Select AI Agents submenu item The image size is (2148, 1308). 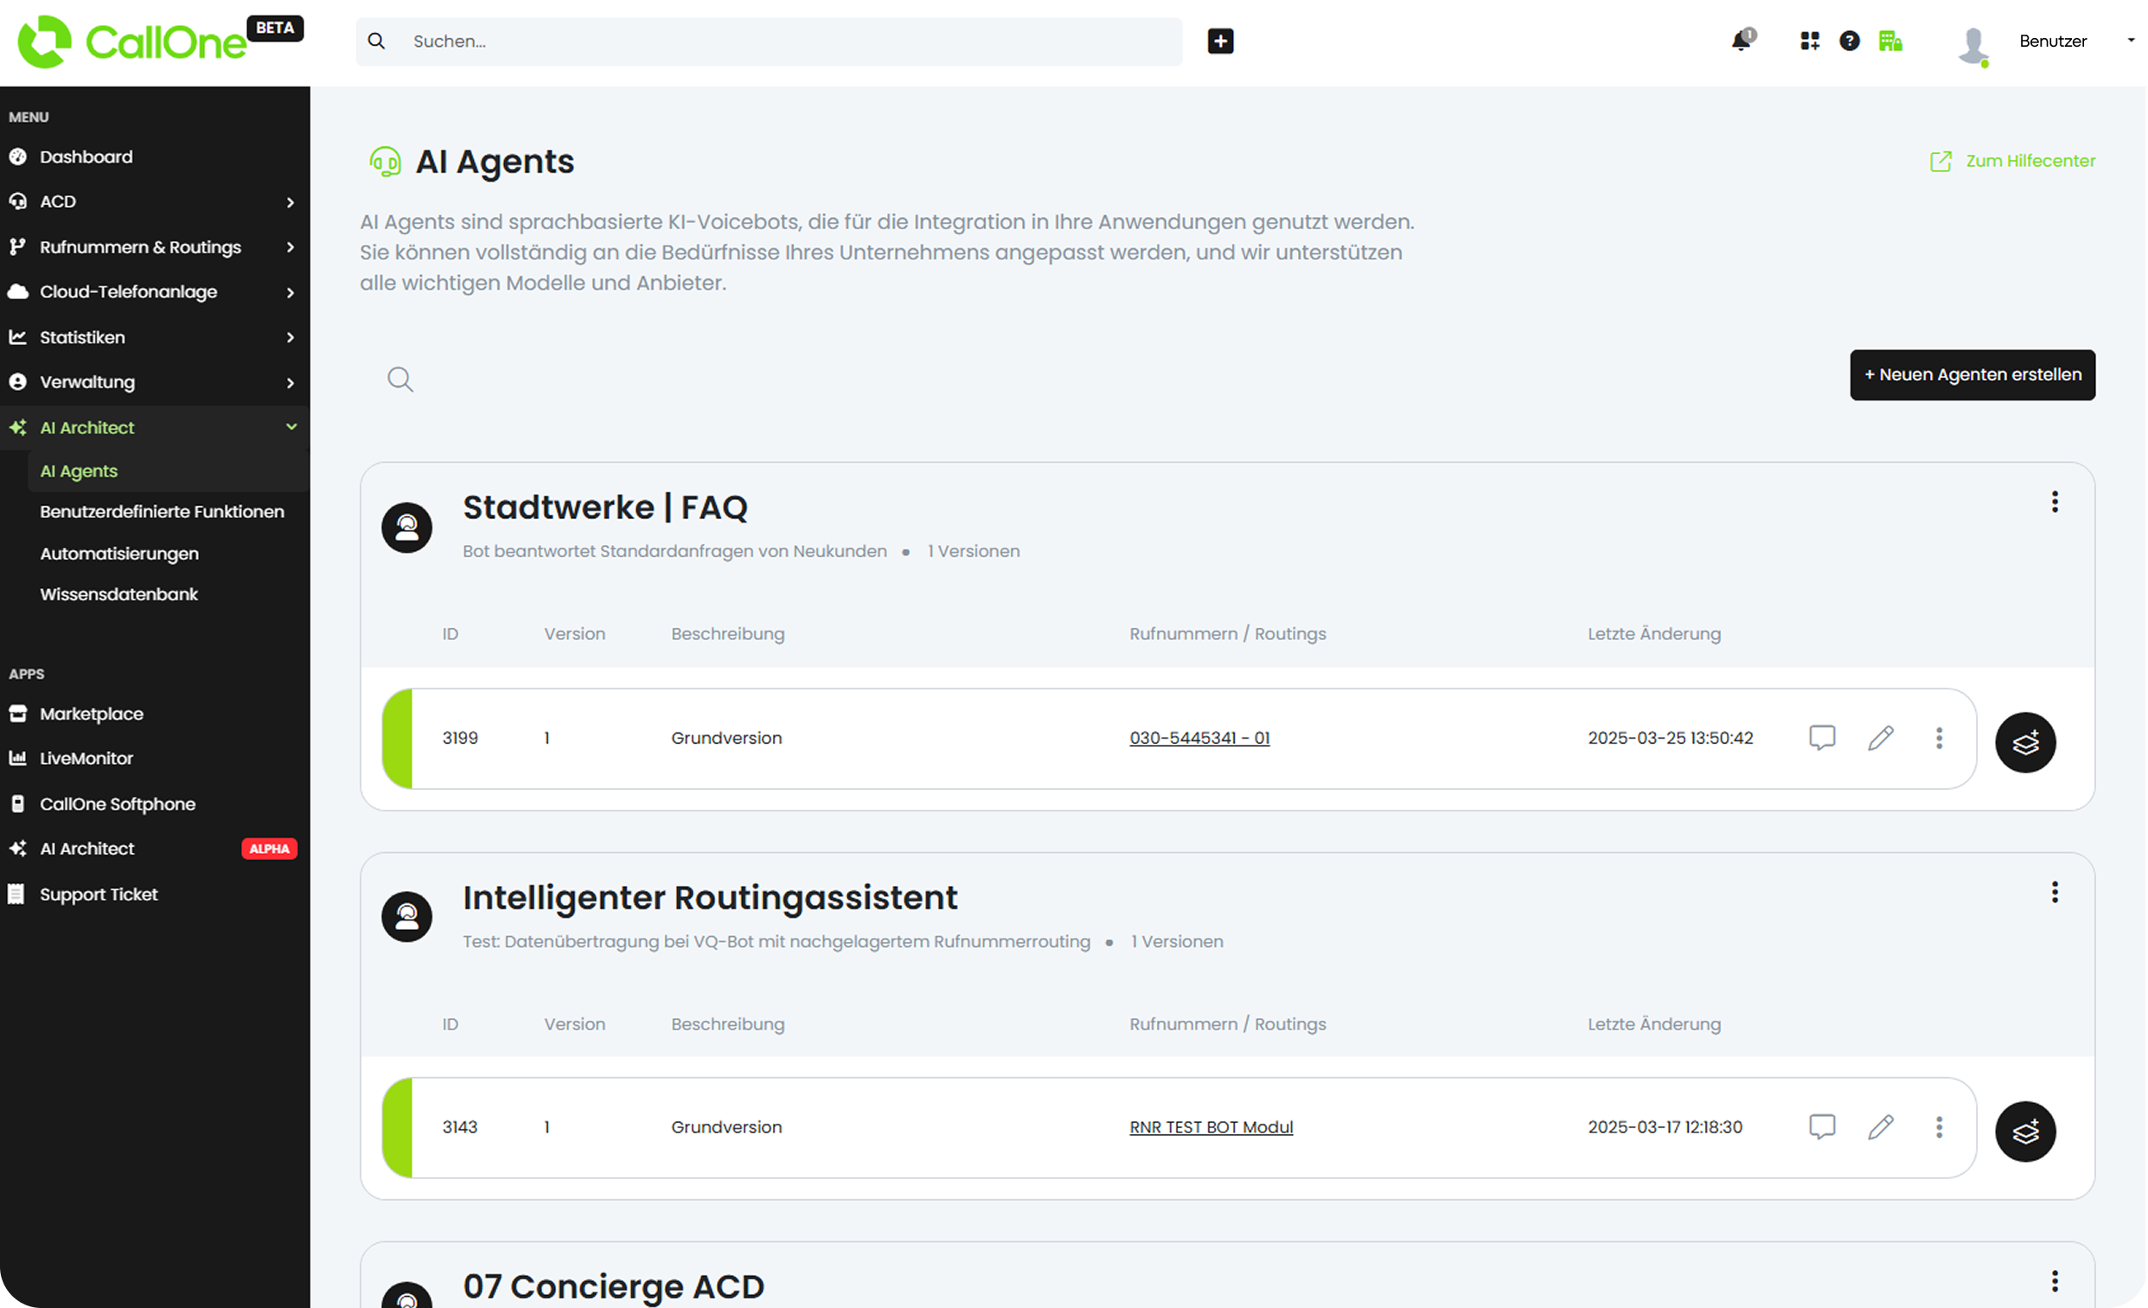pyautogui.click(x=169, y=471)
